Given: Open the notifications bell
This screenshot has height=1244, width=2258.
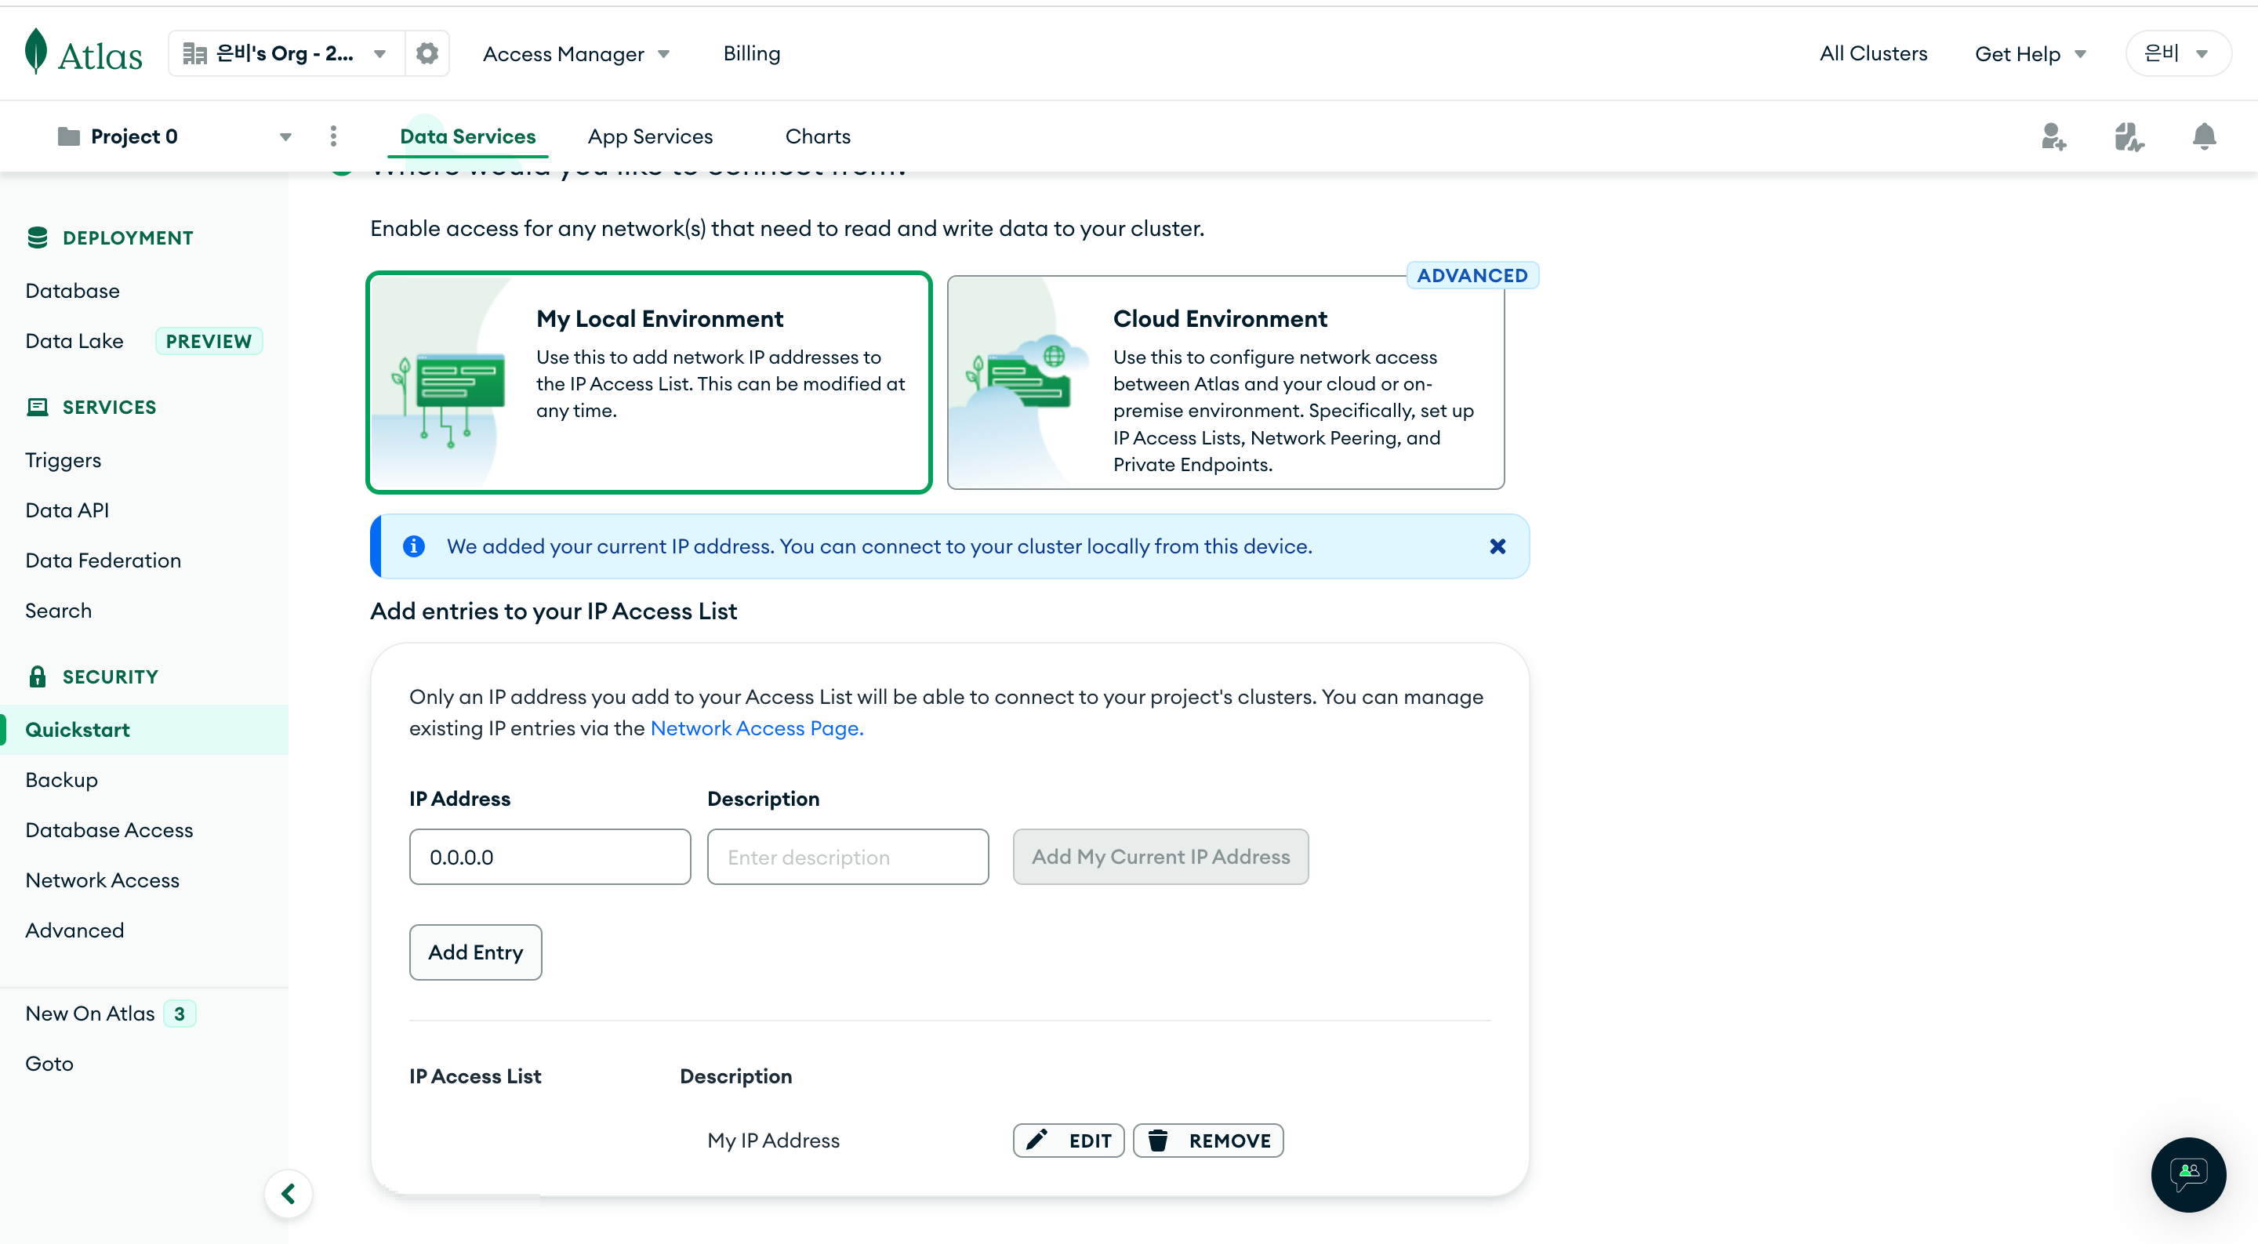Looking at the screenshot, I should pos(2204,136).
